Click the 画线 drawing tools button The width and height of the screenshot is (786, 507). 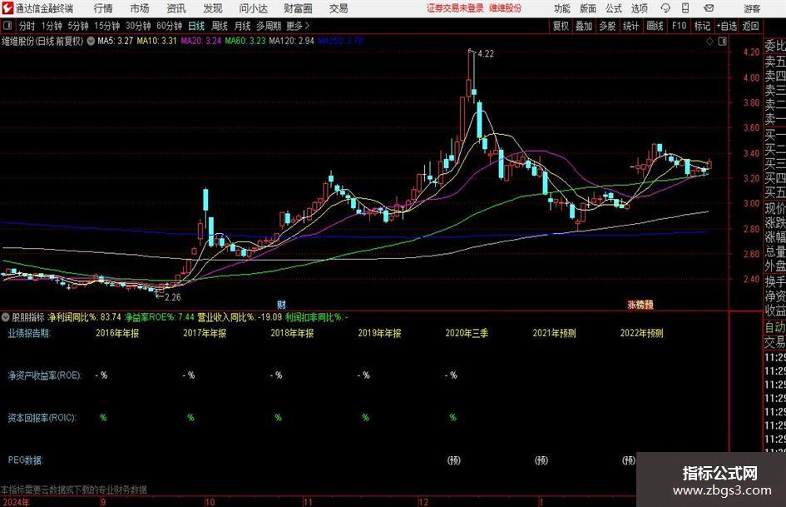pyautogui.click(x=655, y=26)
